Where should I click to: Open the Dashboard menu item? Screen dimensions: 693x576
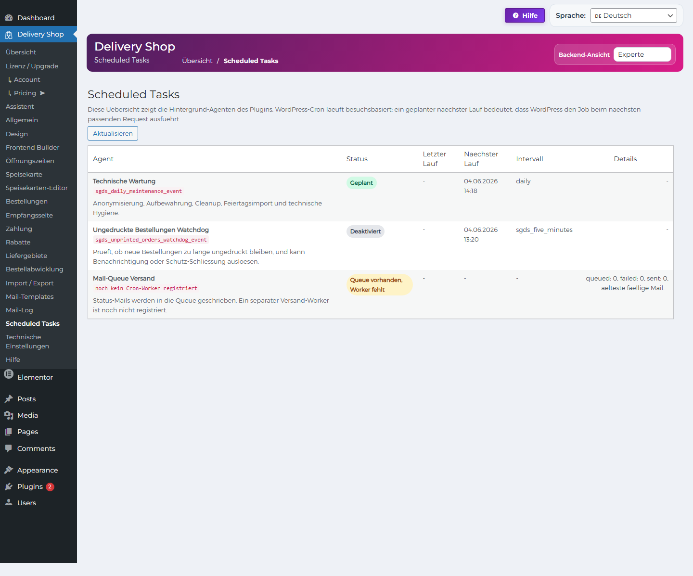click(38, 18)
